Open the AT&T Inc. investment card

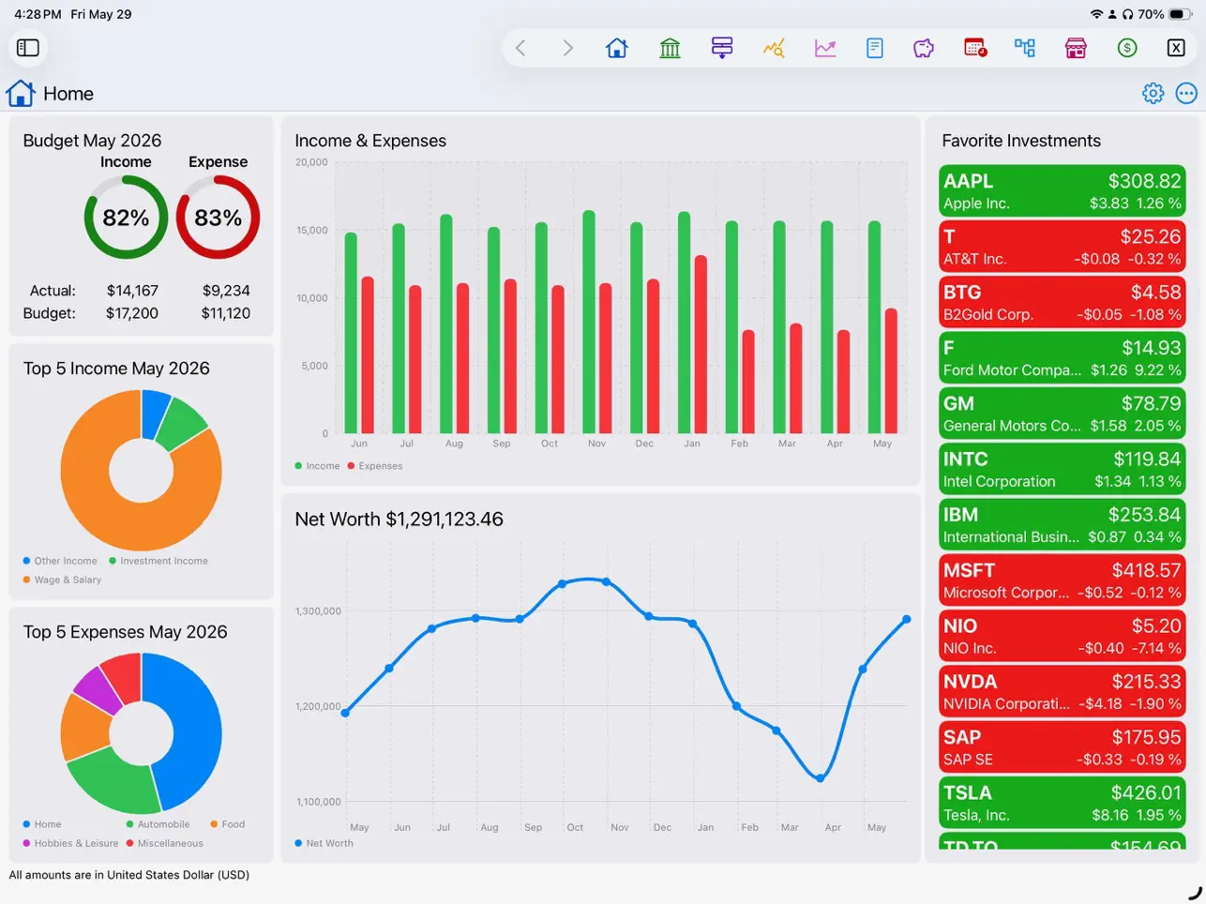tap(1062, 247)
